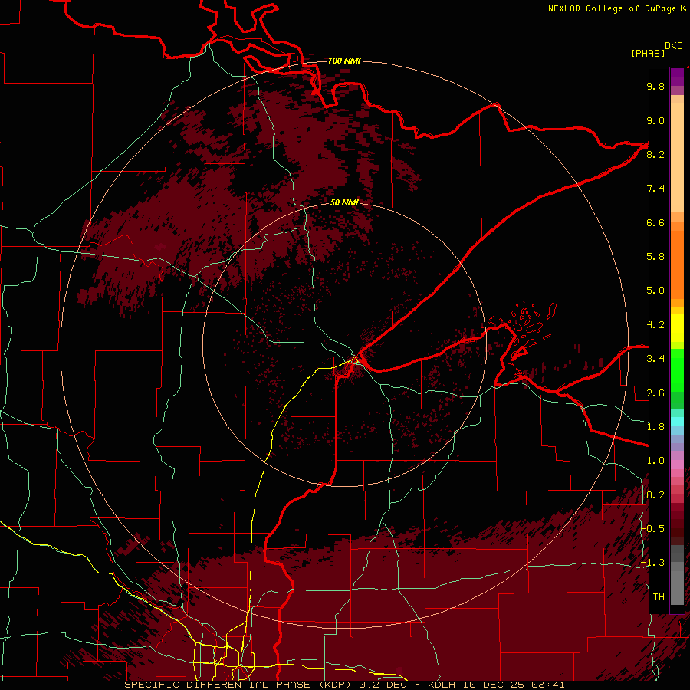The width and height of the screenshot is (690, 690).
Task: Click the purple top segment of the color bar
Action: tap(677, 77)
